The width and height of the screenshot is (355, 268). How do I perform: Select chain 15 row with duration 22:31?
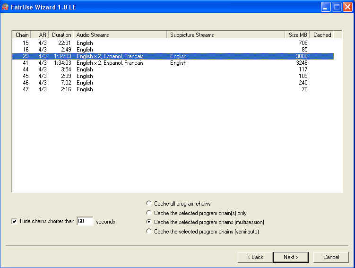pos(173,43)
